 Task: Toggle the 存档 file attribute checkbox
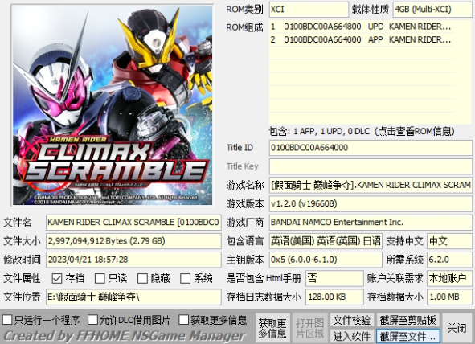click(57, 278)
